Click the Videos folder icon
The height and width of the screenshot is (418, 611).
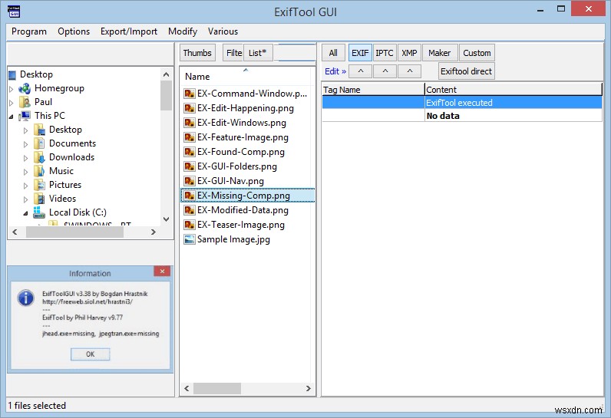[39, 199]
